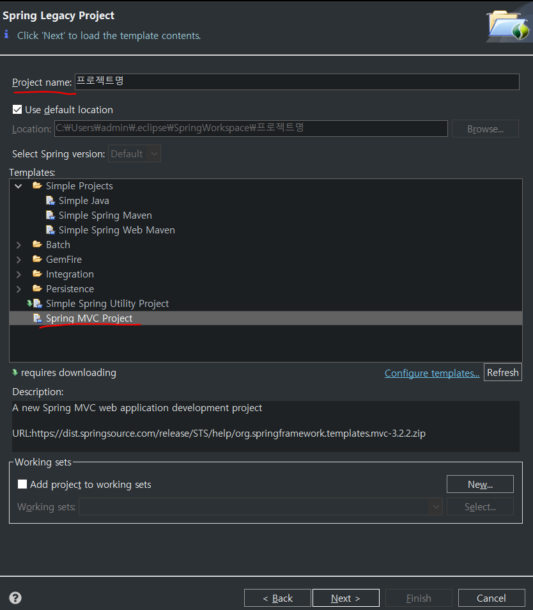Image resolution: width=533 pixels, height=610 pixels.
Task: Click the 'Simple Projects' folder label
Action: point(79,186)
